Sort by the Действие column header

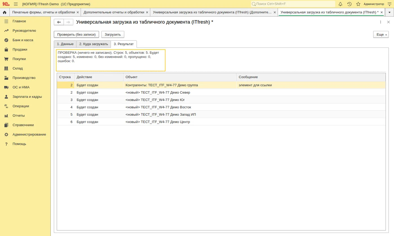pyautogui.click(x=99, y=77)
